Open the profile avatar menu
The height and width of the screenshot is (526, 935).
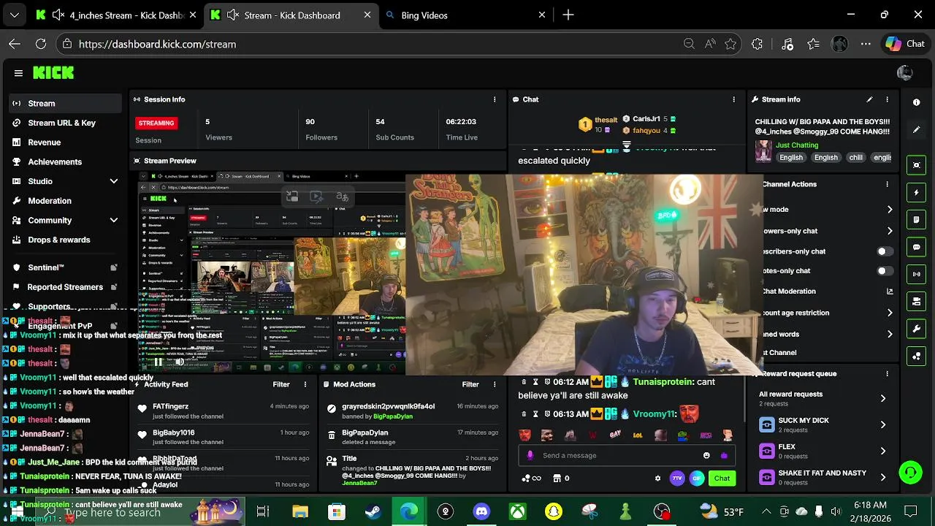point(904,73)
